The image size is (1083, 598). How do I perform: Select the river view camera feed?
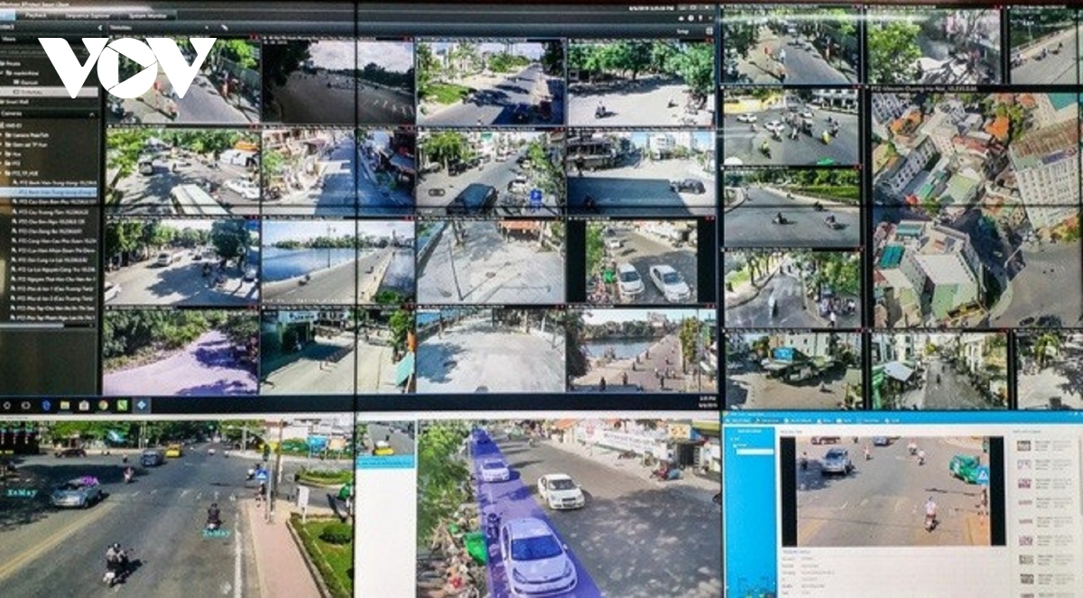tap(338, 263)
